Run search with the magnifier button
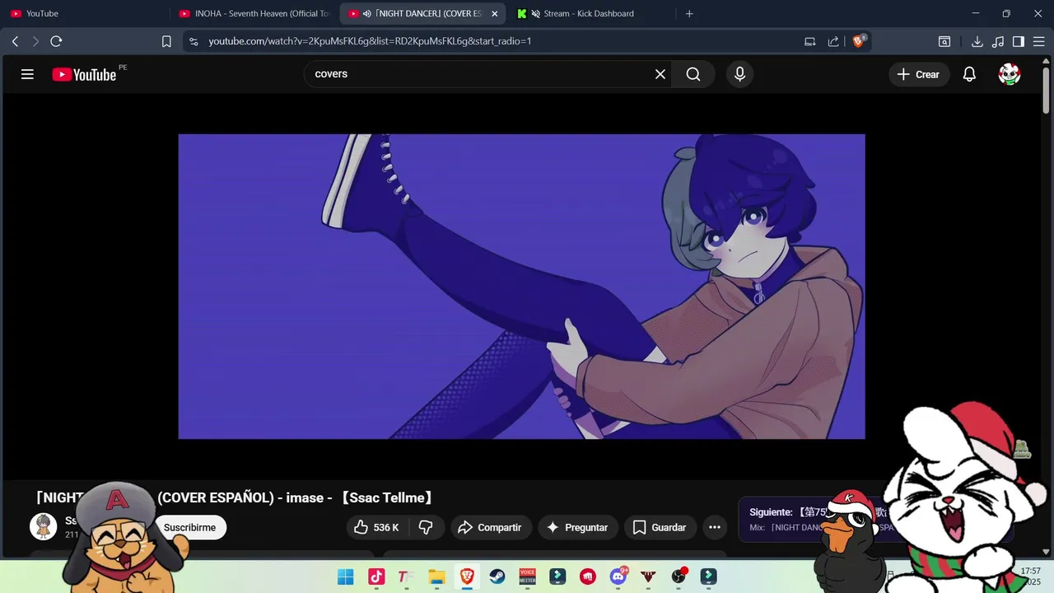The width and height of the screenshot is (1054, 593). pyautogui.click(x=693, y=74)
